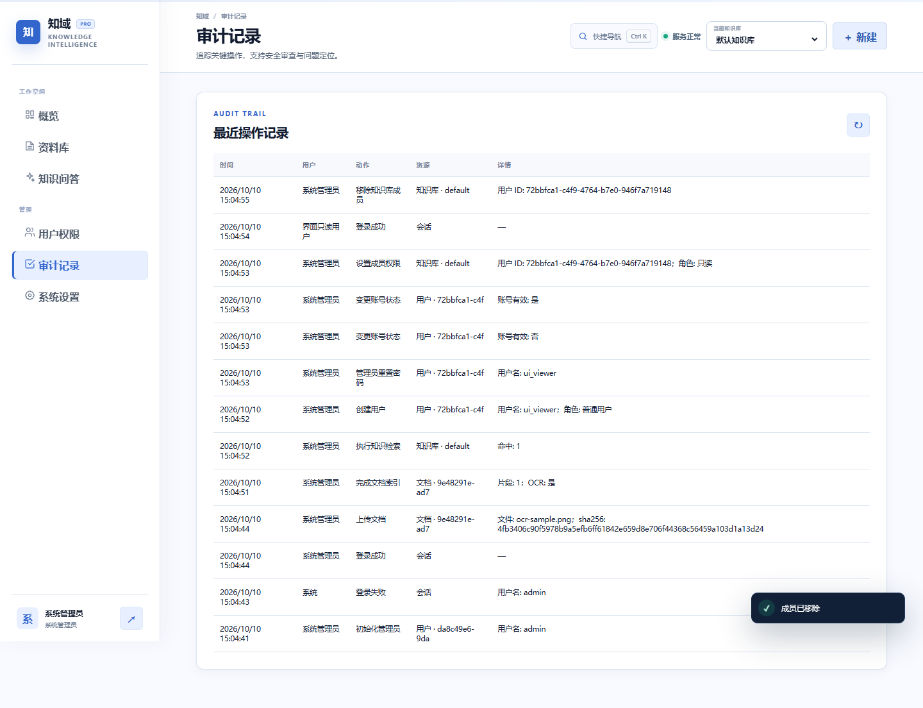Click the 移除知识库成员 action cell
Image resolution: width=923 pixels, height=708 pixels.
378,195
